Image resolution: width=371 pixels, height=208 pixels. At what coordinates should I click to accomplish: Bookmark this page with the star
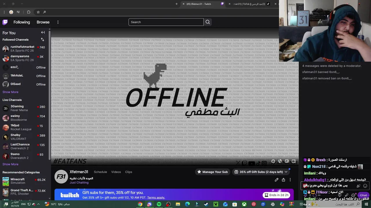point(38,12)
